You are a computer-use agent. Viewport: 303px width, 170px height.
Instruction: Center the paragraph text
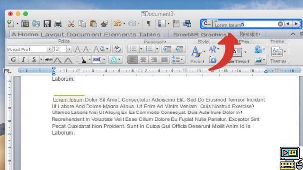pos(143,59)
